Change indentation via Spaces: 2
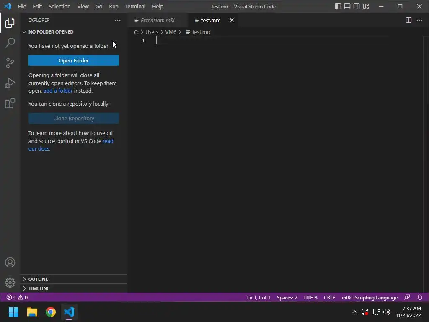This screenshot has width=429, height=322. (x=287, y=297)
